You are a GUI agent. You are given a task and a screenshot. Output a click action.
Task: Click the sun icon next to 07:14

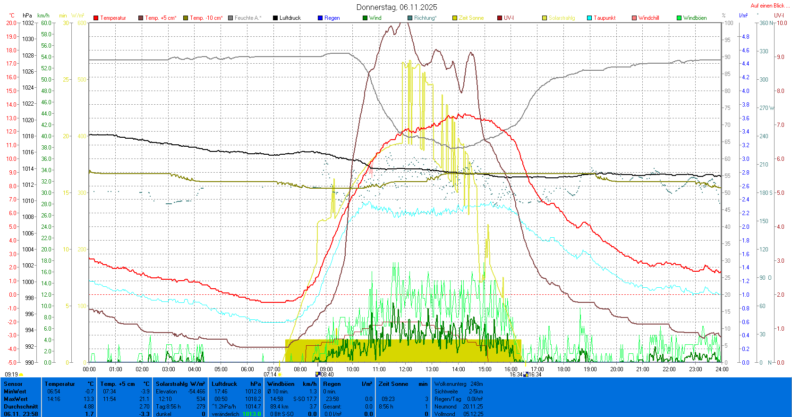click(280, 375)
